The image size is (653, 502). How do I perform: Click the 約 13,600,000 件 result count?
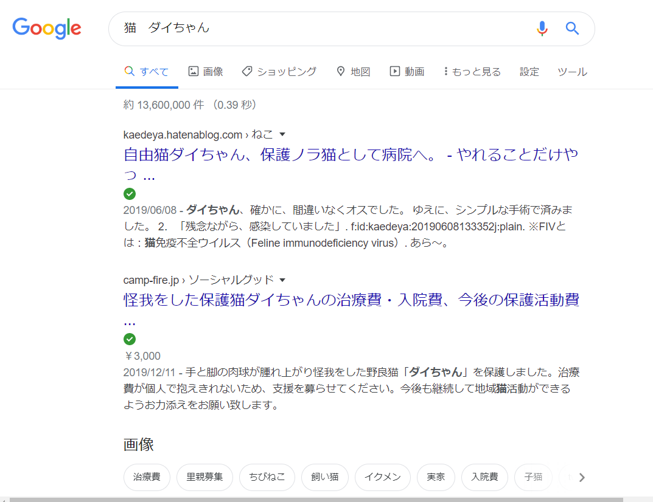pos(164,105)
